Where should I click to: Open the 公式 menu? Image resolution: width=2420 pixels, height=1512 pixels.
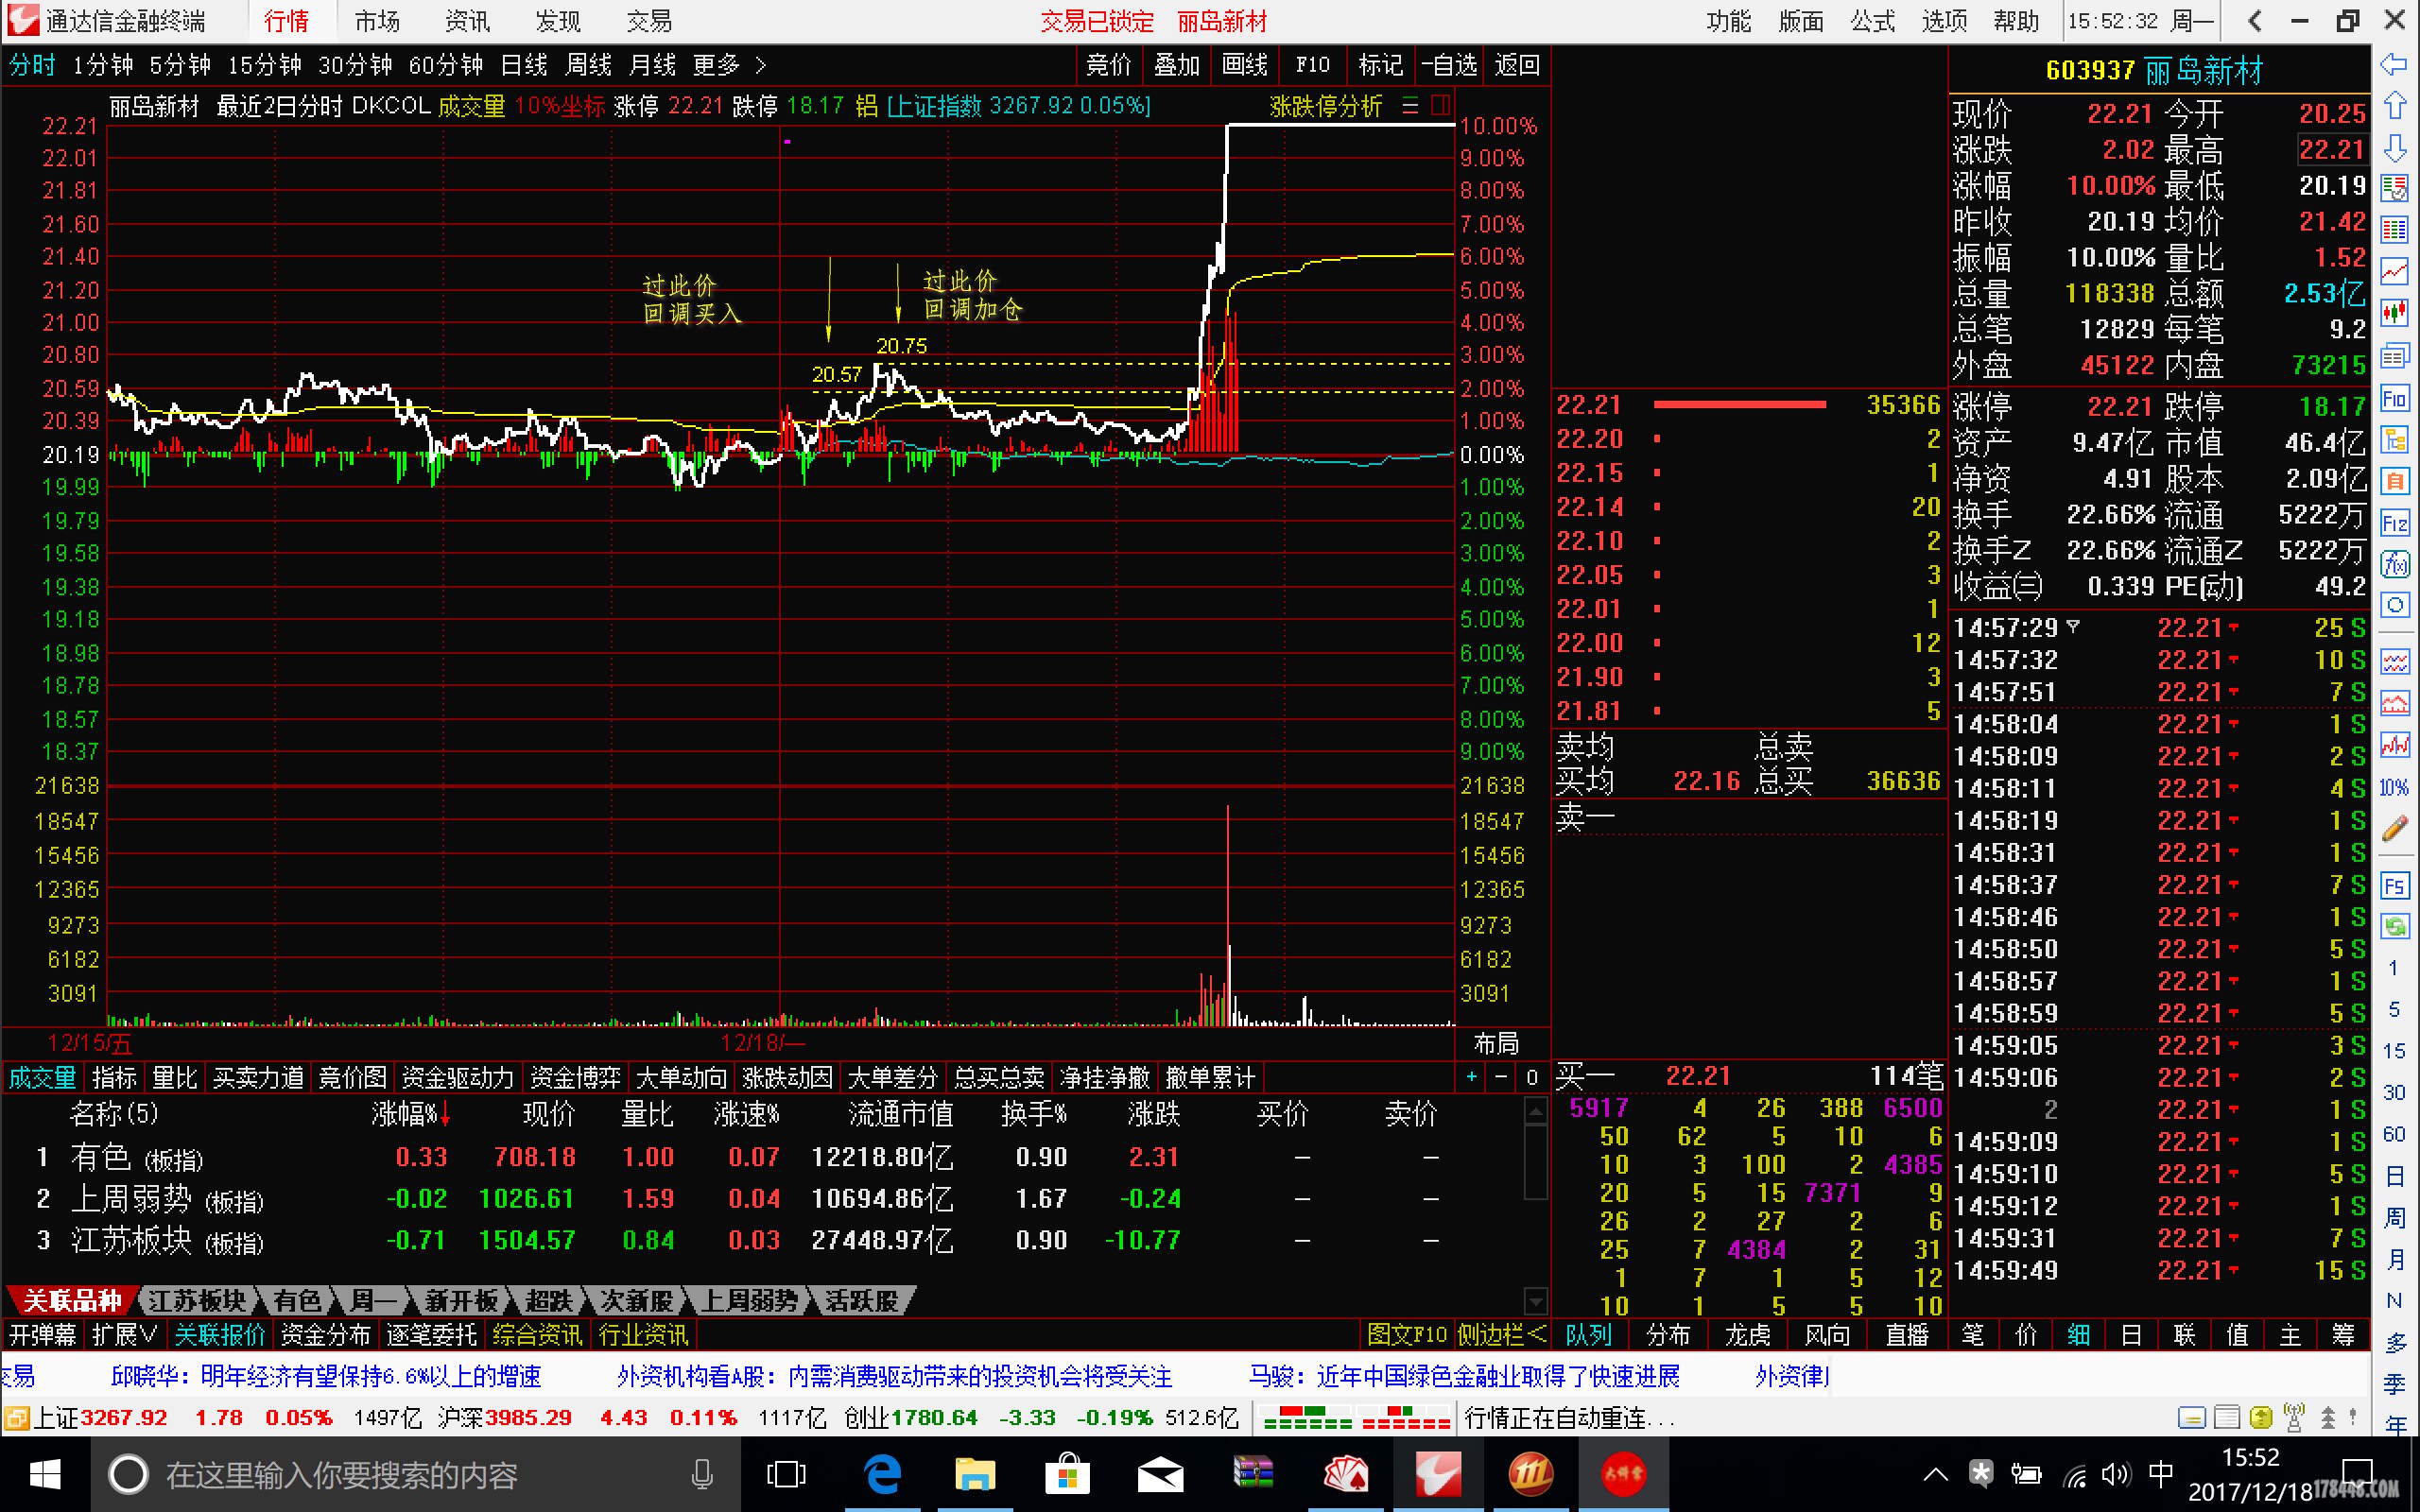click(1872, 21)
